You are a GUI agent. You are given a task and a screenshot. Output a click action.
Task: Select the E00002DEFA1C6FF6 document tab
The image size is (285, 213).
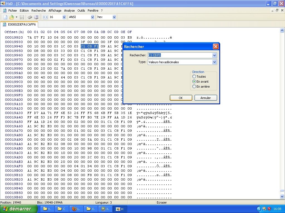tap(19, 24)
